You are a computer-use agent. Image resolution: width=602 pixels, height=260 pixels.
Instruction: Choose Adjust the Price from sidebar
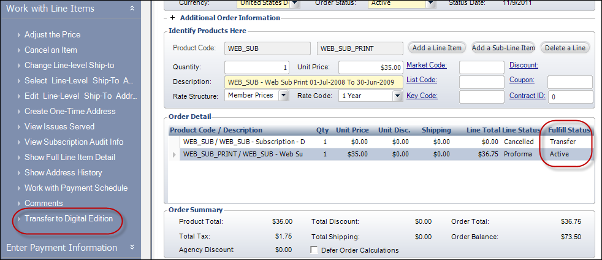(52, 34)
